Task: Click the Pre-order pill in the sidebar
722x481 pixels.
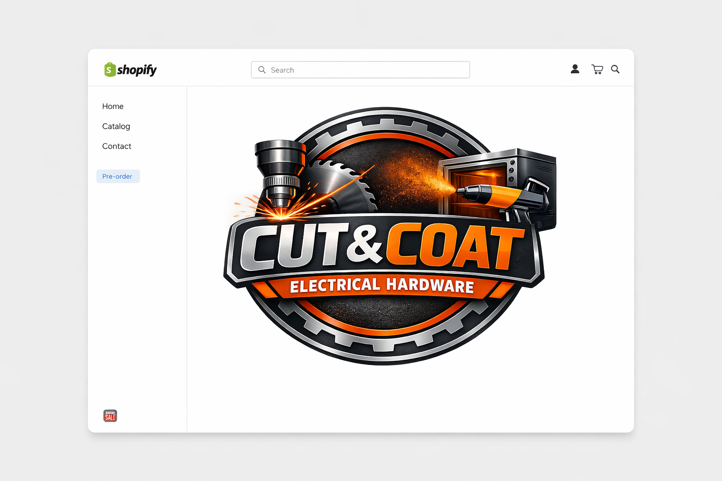Action: [118, 176]
